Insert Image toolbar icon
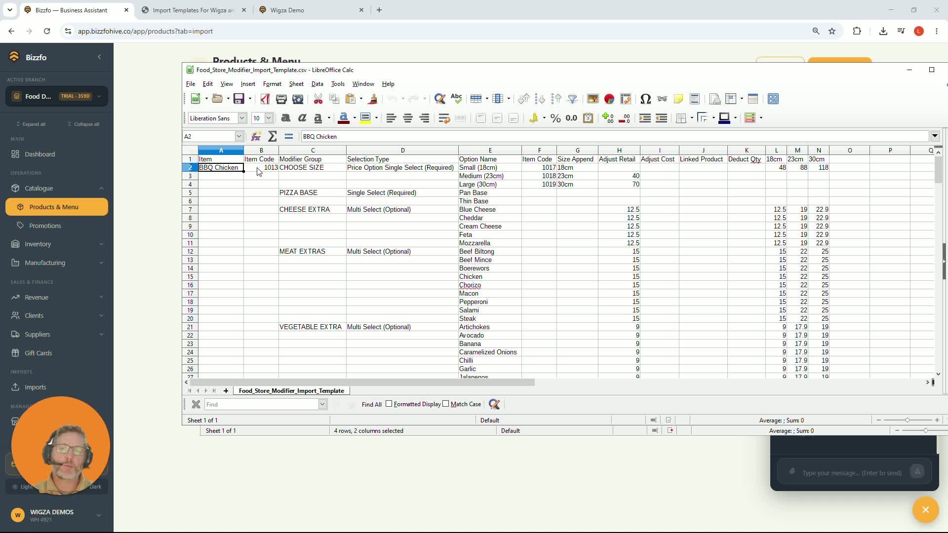The height and width of the screenshot is (533, 948). click(x=593, y=99)
